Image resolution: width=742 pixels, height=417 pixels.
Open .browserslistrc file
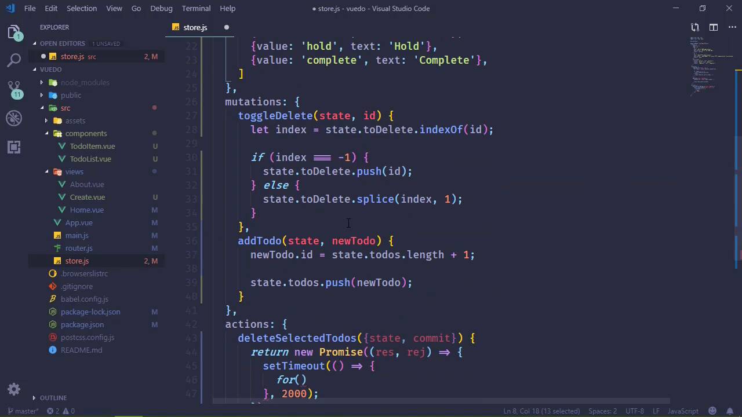pos(84,273)
